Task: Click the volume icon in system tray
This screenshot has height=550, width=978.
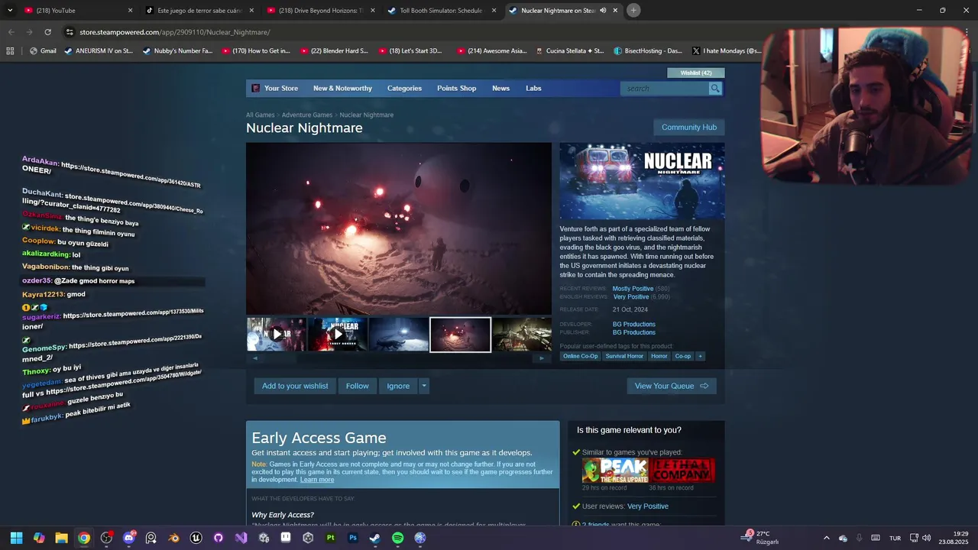Action: point(926,538)
